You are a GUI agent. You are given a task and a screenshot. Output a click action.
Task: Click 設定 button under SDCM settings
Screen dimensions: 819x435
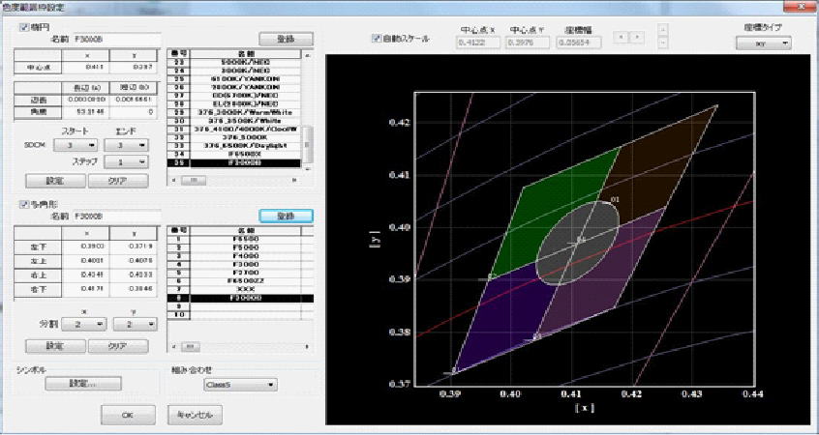[x=55, y=181]
